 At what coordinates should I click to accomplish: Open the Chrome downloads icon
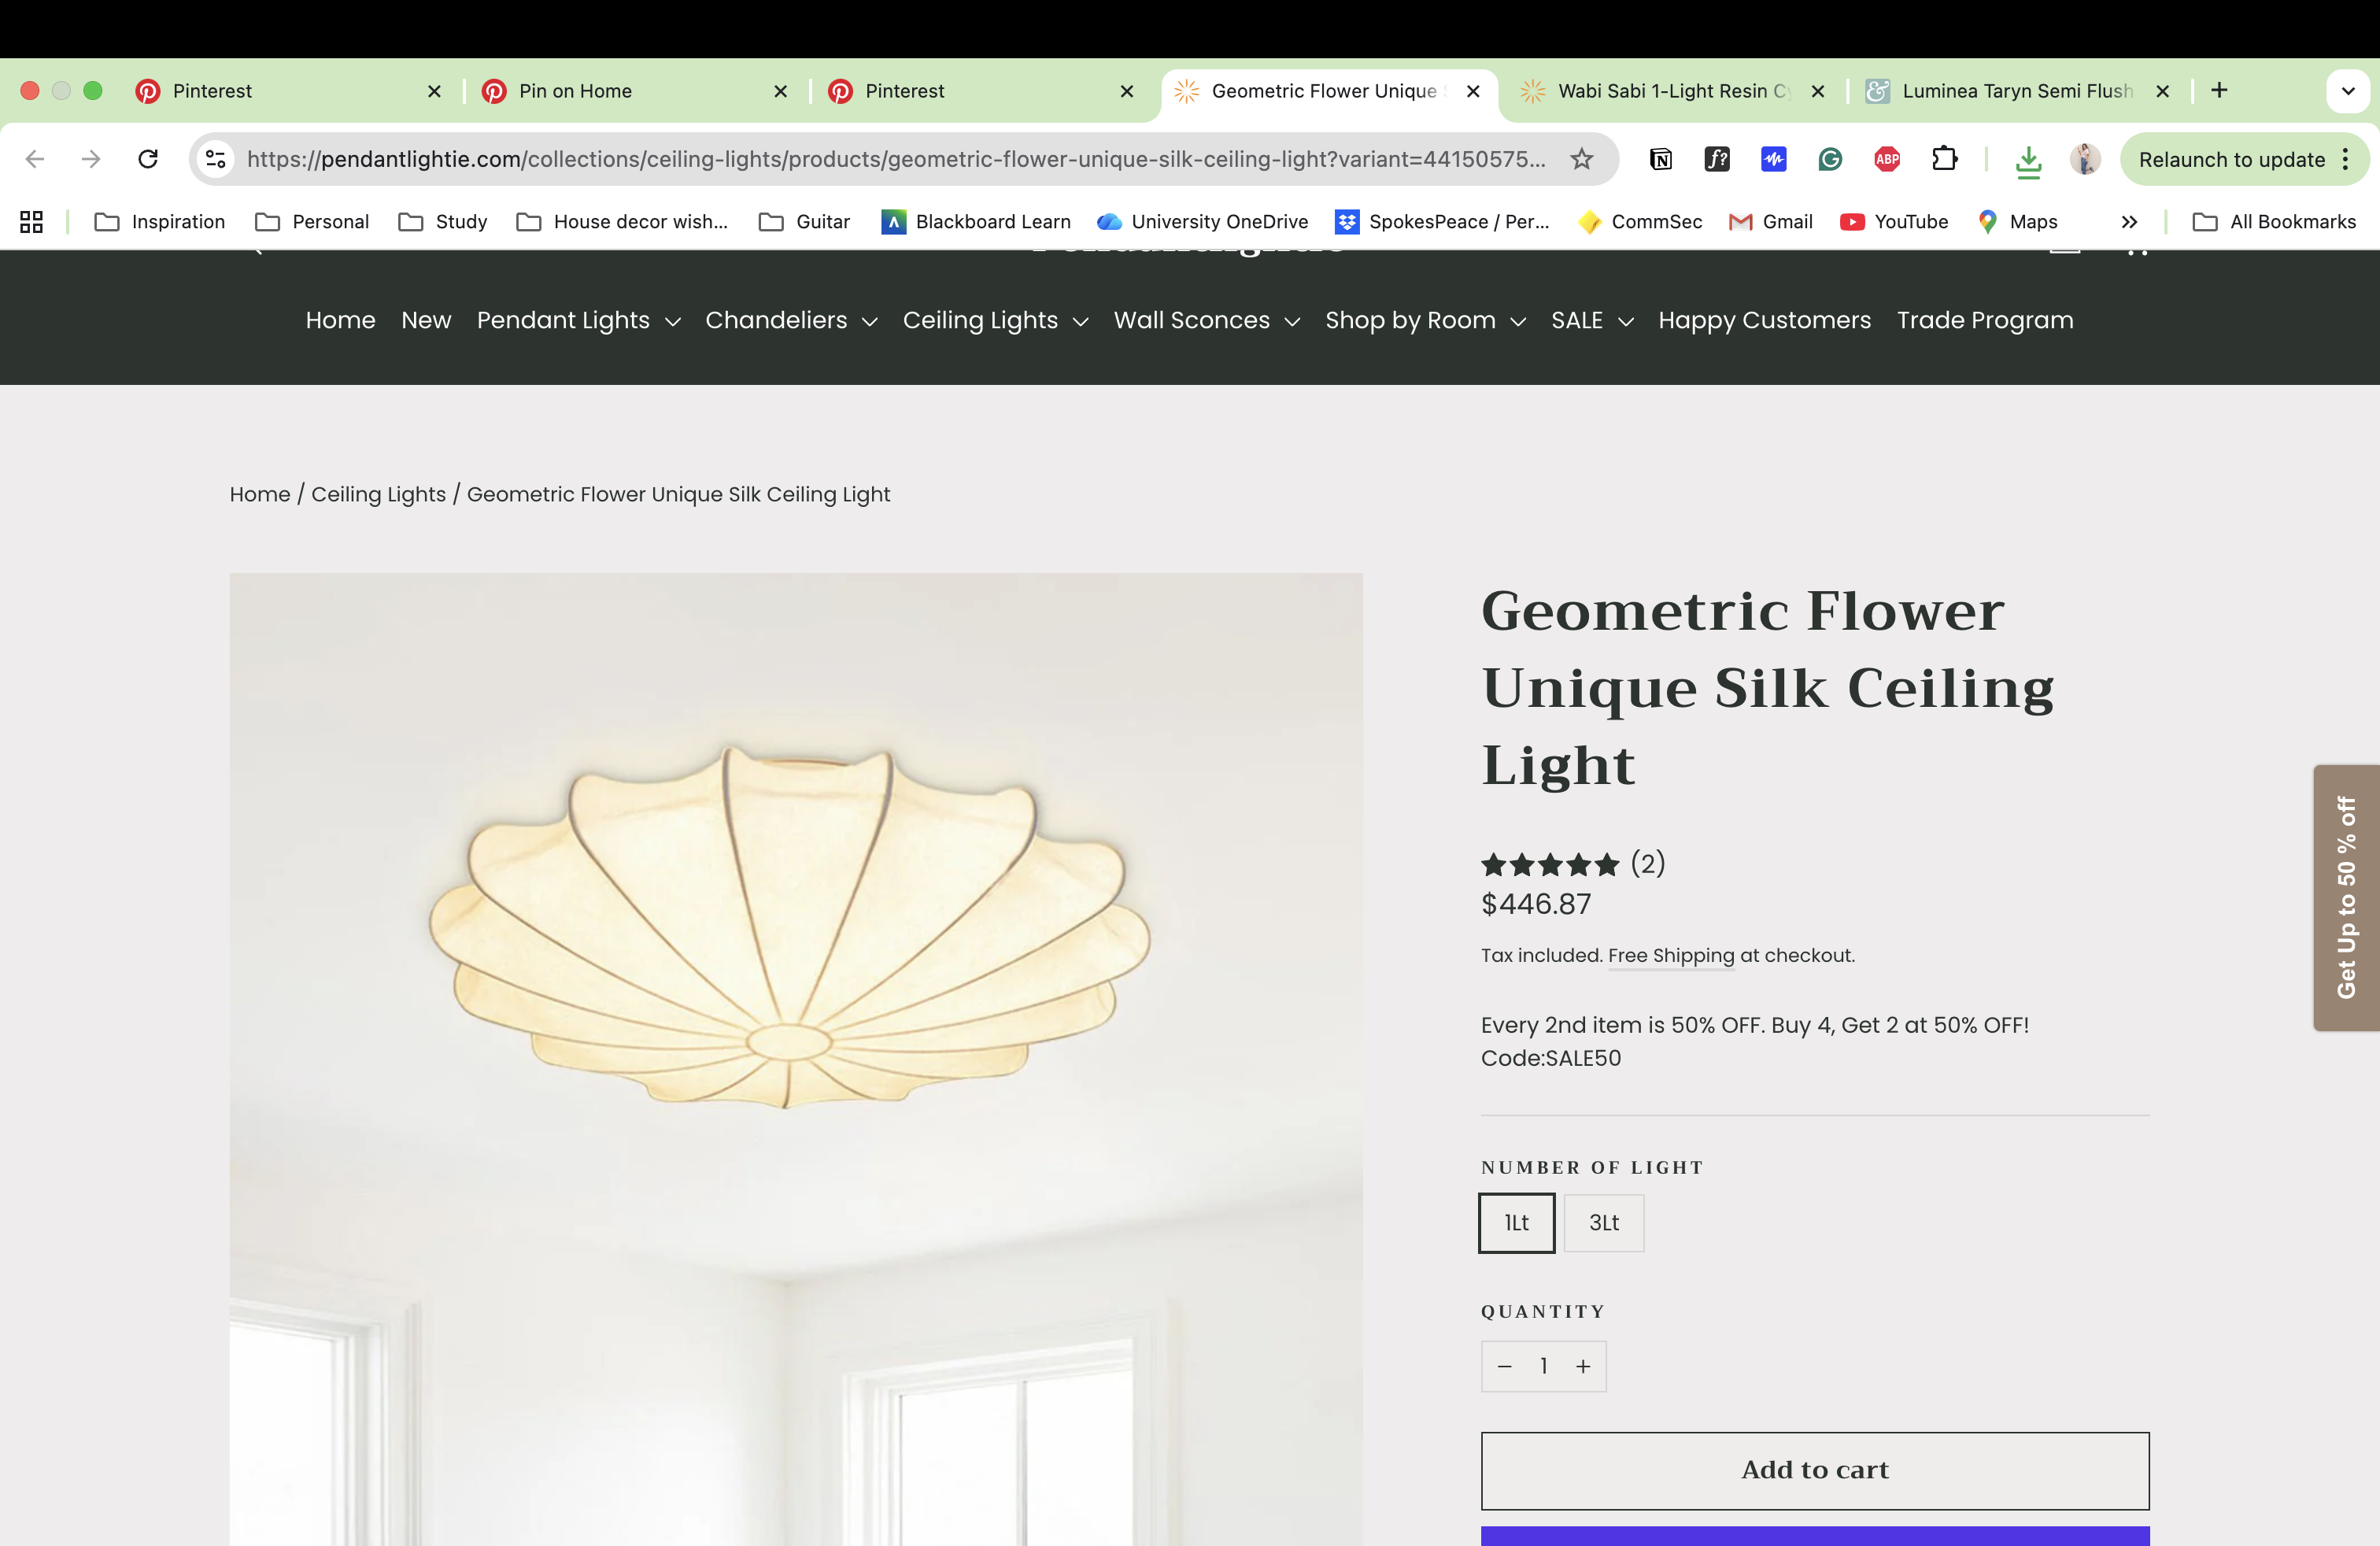click(x=2028, y=160)
